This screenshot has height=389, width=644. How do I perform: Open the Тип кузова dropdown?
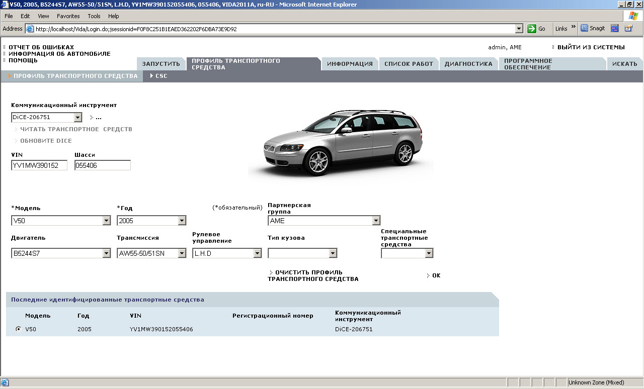(x=333, y=254)
